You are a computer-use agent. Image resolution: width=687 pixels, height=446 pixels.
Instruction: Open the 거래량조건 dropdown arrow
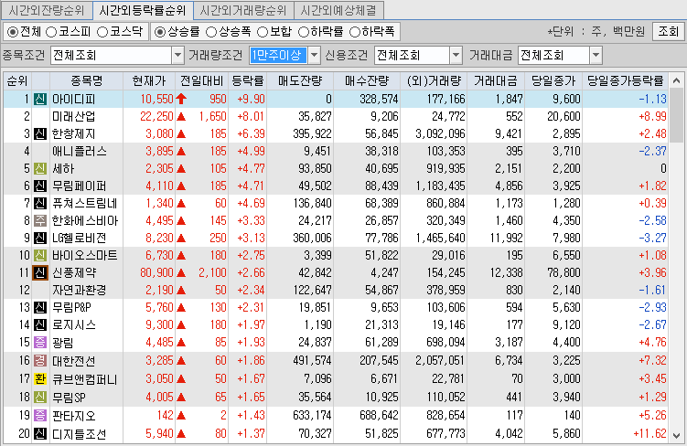tap(314, 56)
